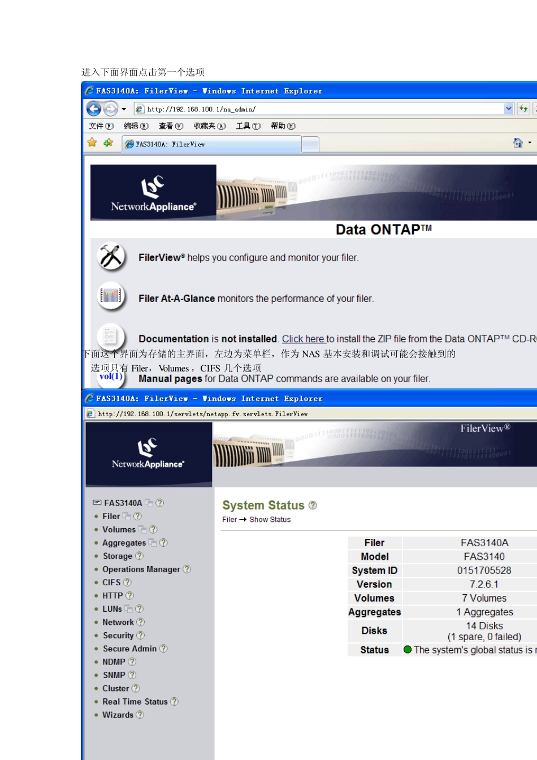This screenshot has width=537, height=760.
Task: Click the Add to Favorites icon
Action: coord(108,142)
